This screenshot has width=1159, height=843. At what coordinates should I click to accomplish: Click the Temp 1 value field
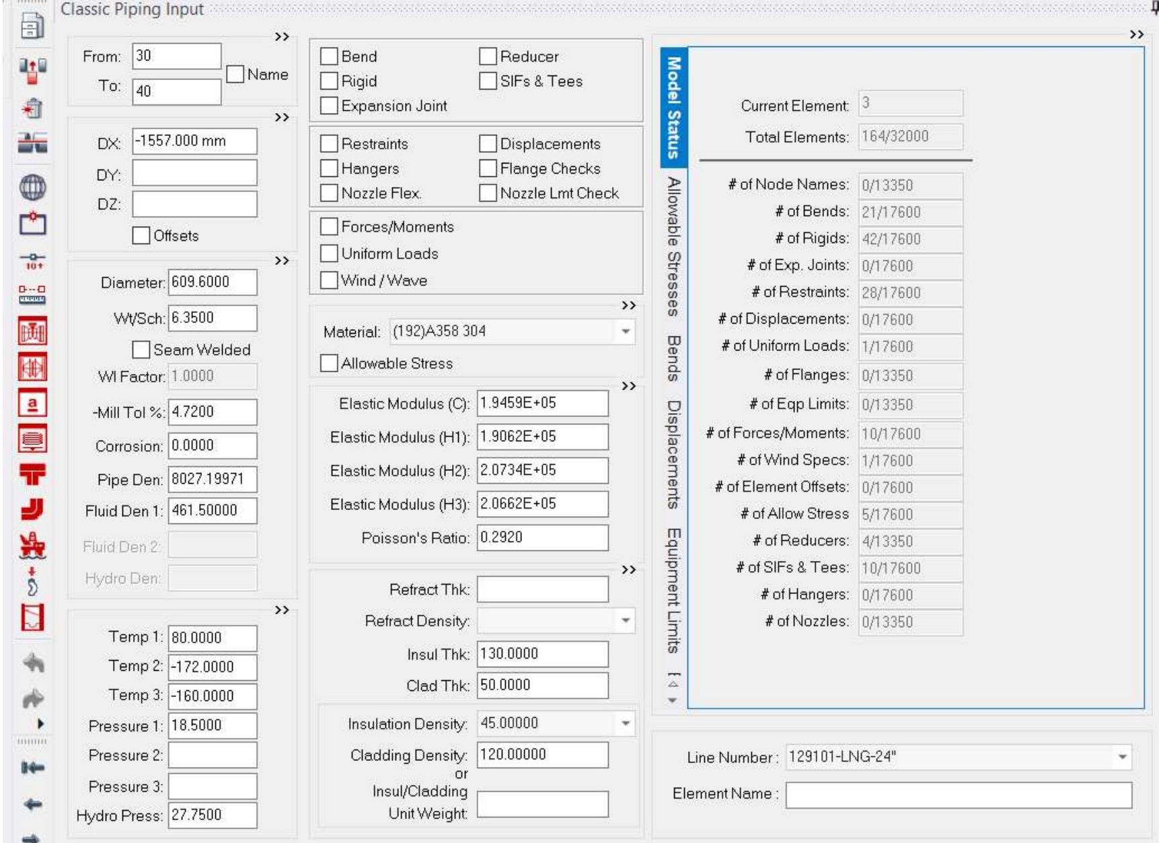pos(213,638)
